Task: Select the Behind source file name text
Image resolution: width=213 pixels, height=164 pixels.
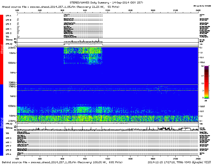Action: (x=54, y=162)
